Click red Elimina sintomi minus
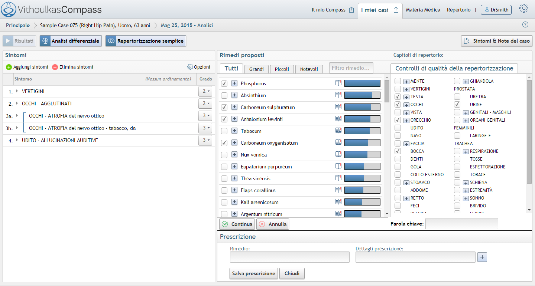535x286 pixels. (55, 67)
